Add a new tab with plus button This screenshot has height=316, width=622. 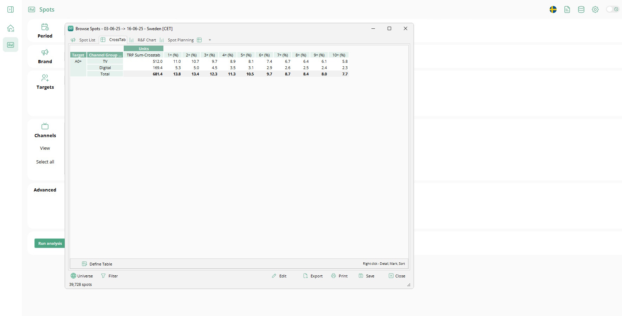click(x=210, y=40)
